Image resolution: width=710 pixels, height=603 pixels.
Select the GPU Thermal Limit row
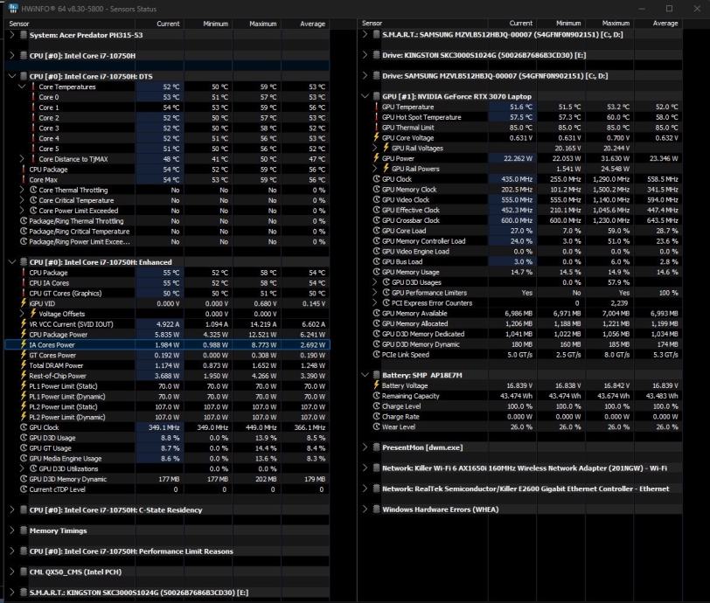pos(519,128)
